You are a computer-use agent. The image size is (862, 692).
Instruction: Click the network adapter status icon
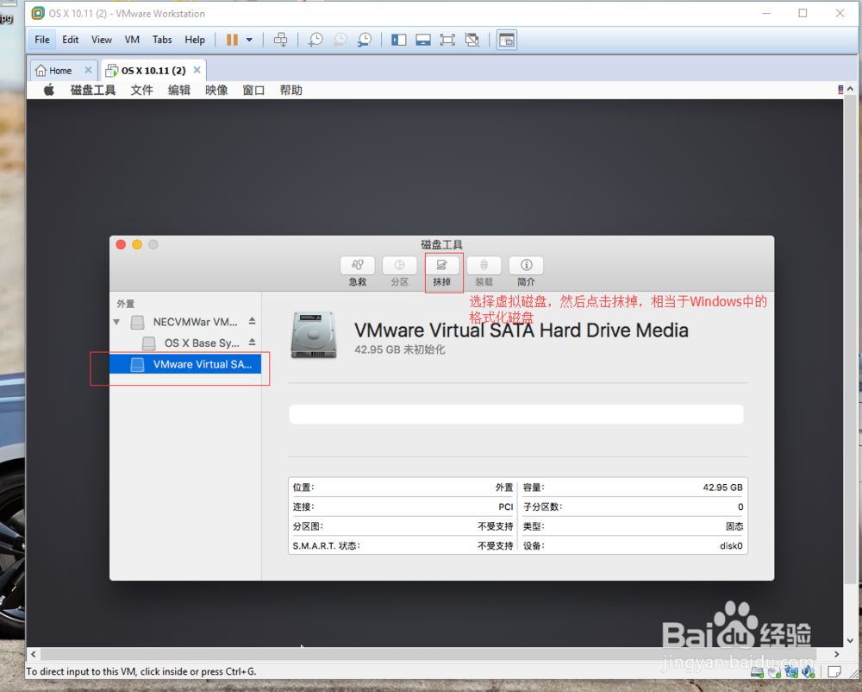[791, 671]
